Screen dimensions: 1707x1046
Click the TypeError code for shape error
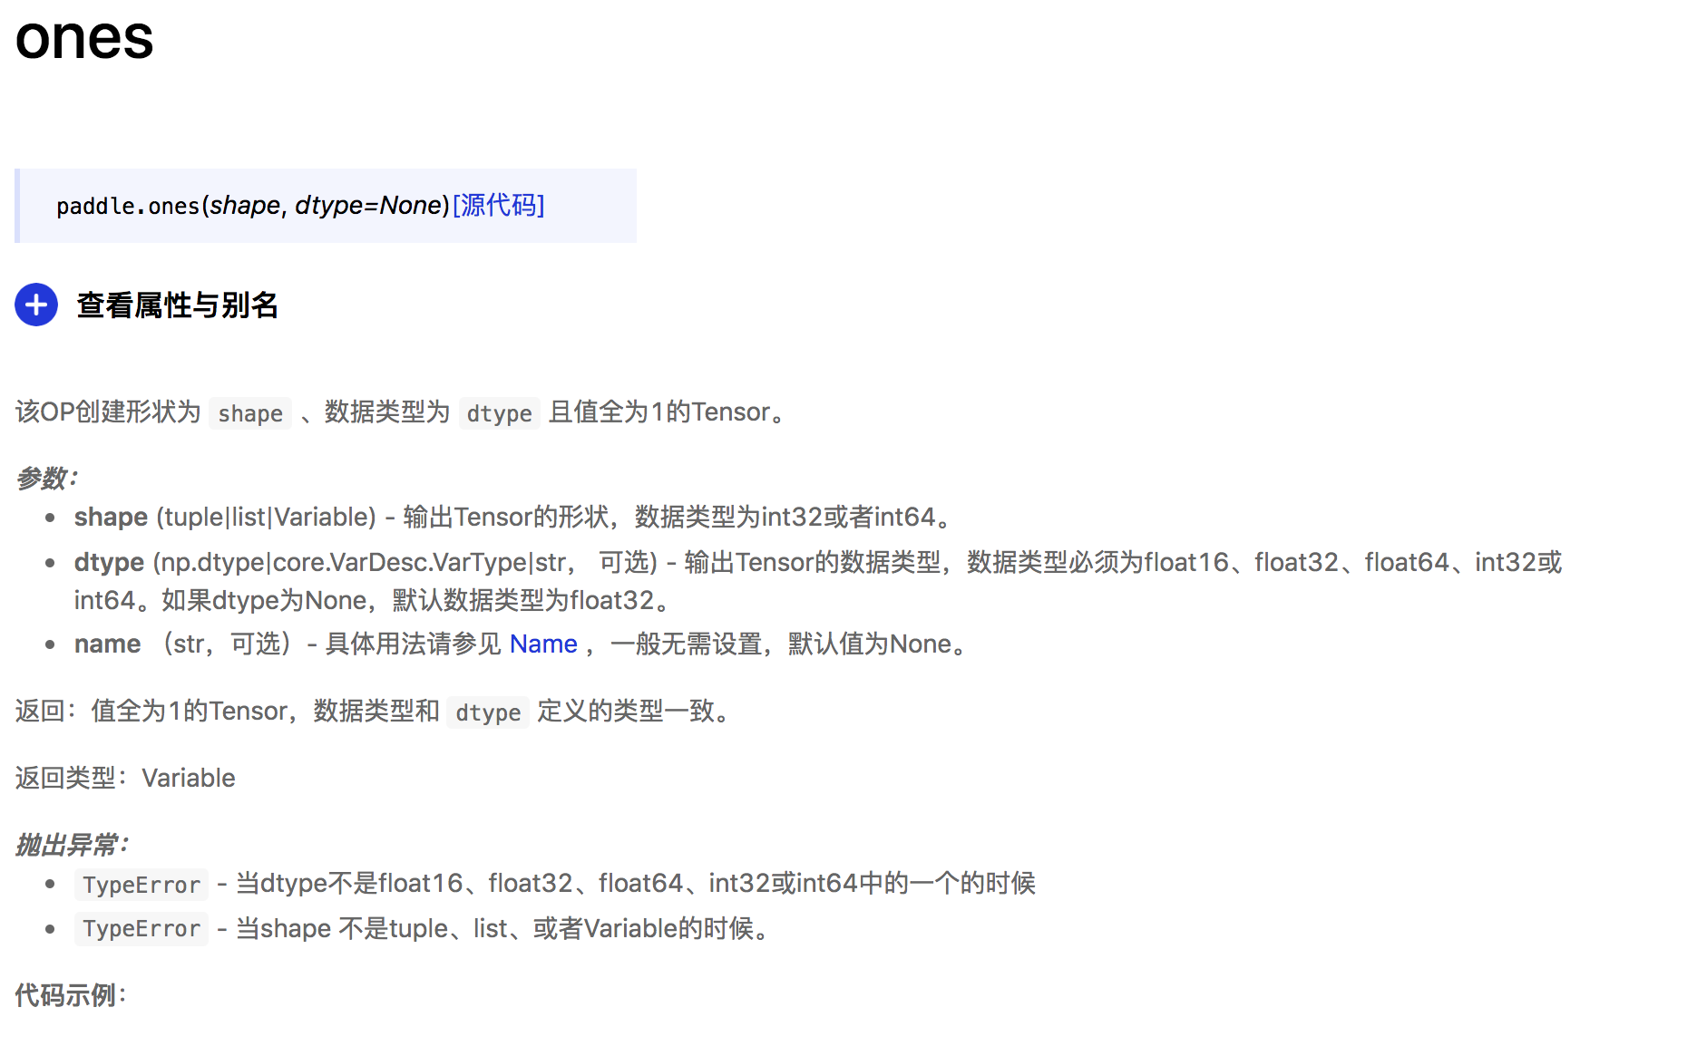141,928
